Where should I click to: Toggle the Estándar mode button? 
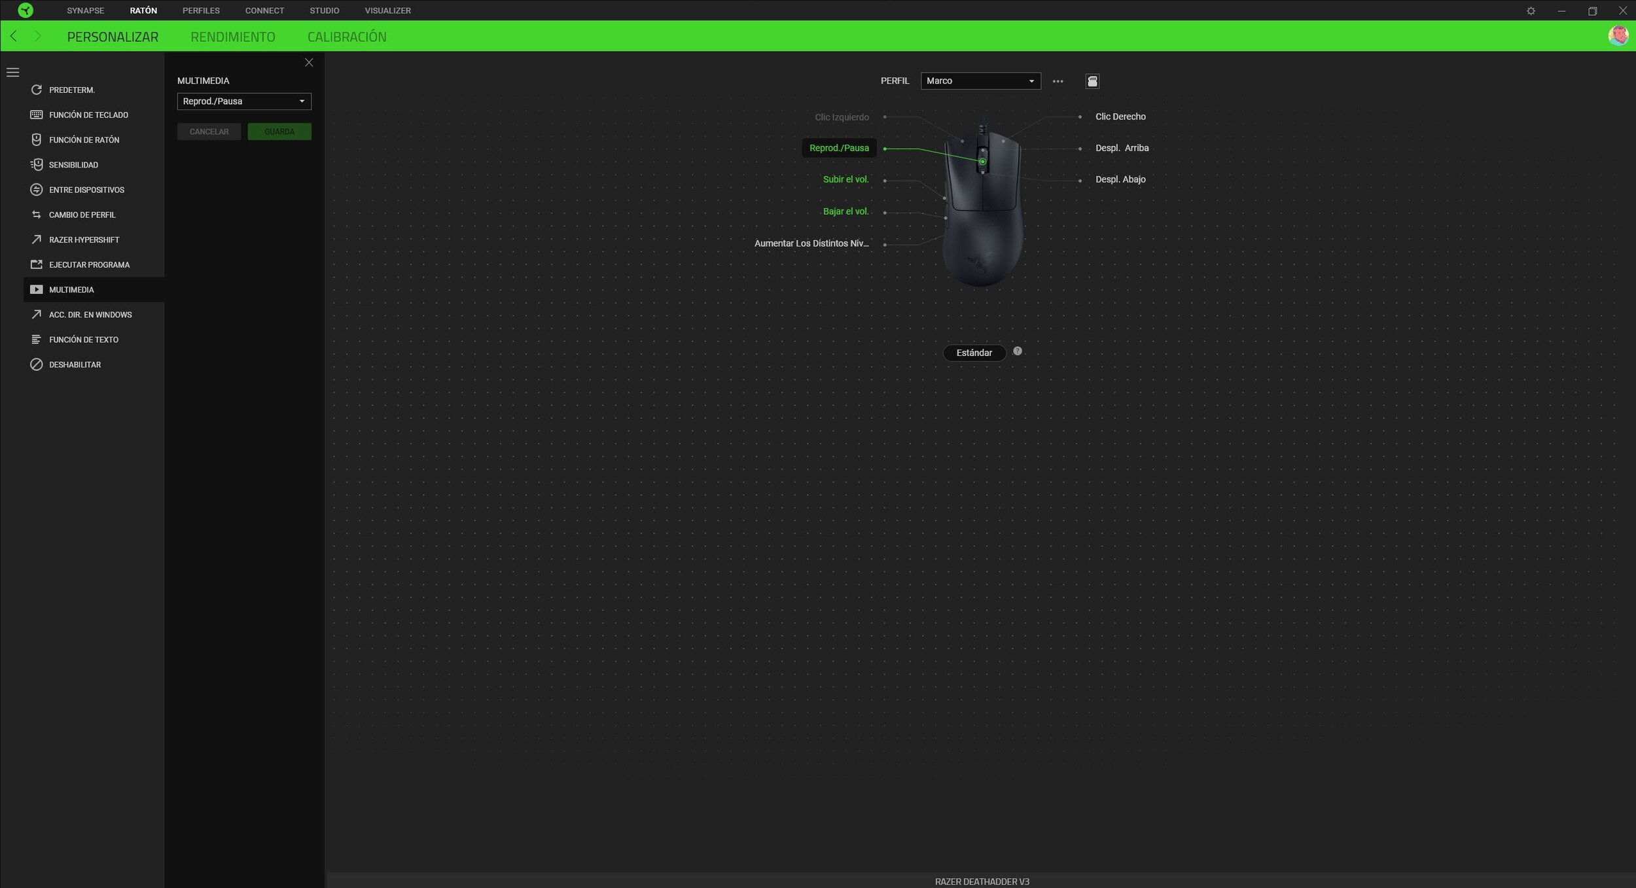[974, 353]
